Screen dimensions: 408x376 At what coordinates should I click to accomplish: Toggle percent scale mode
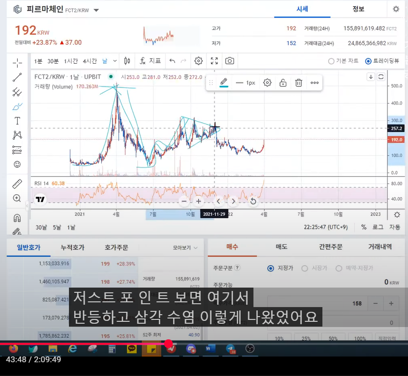(x=364, y=227)
